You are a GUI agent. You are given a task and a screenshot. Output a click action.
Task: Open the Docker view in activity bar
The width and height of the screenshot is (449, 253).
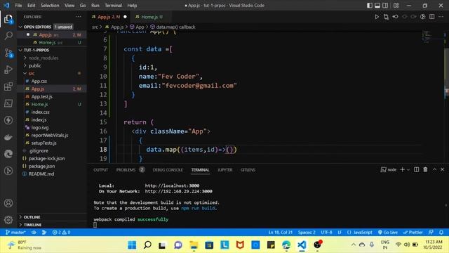pyautogui.click(x=8, y=137)
